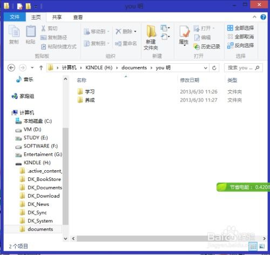Collapse the ribbon with chevron arrow
The image size is (270, 255).
[254, 17]
